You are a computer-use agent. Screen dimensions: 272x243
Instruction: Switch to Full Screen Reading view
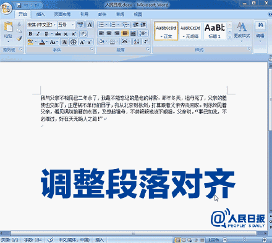(x=184, y=240)
